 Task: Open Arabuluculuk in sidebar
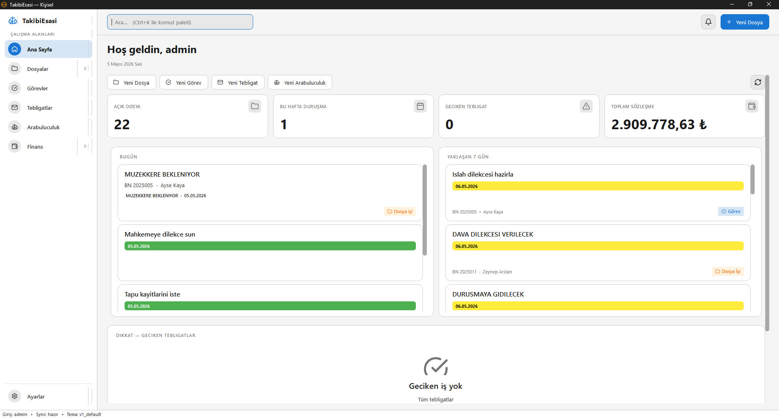48,127
